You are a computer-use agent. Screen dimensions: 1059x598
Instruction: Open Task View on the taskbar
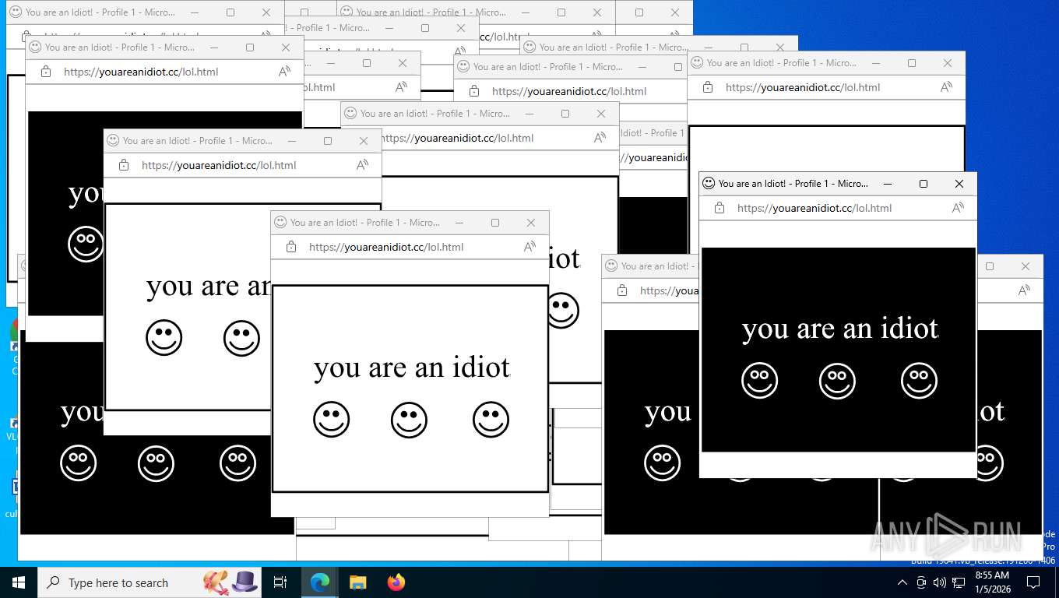coord(280,582)
